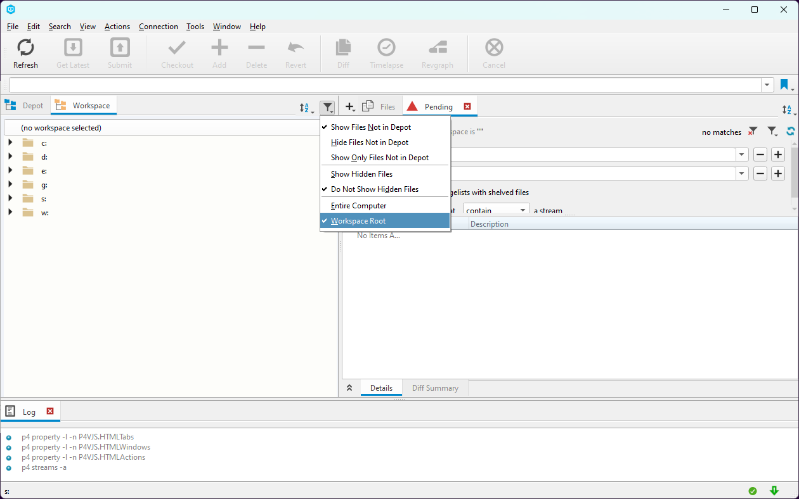Click the green down arrow status icon
799x499 pixels.
click(x=774, y=491)
